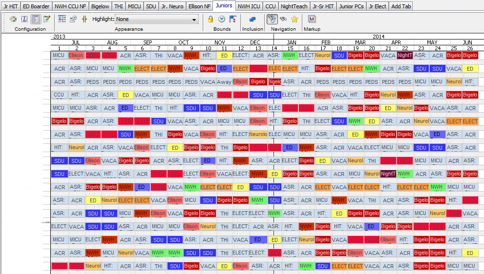Viewport: 484px width, 274px height.
Task: Click the JUL month header
Action: pos(75,42)
